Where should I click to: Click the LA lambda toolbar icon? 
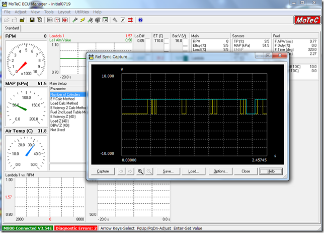(105, 20)
